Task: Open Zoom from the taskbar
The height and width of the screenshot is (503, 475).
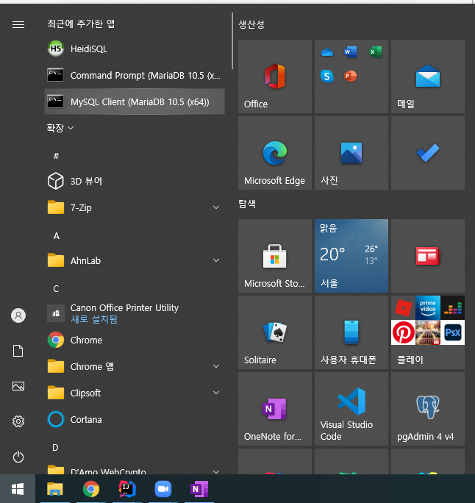Action: 163,489
